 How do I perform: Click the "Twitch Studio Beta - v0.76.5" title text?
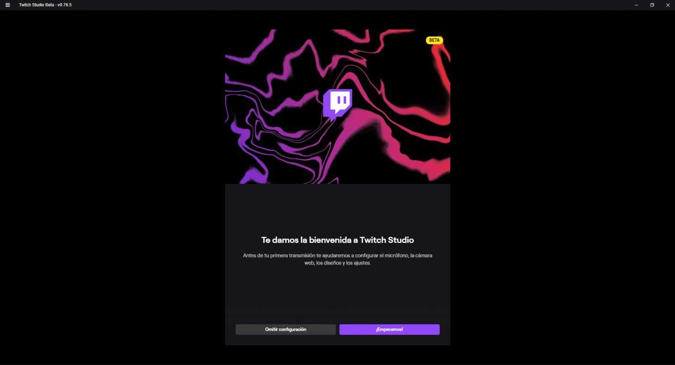click(x=45, y=5)
